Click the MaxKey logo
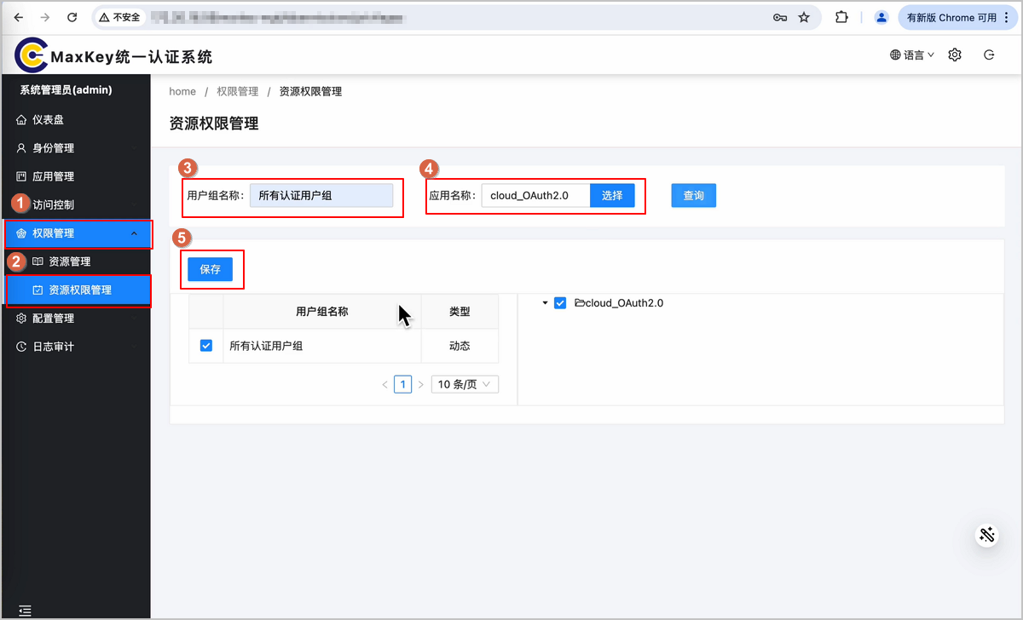The width and height of the screenshot is (1023, 620). [31, 55]
